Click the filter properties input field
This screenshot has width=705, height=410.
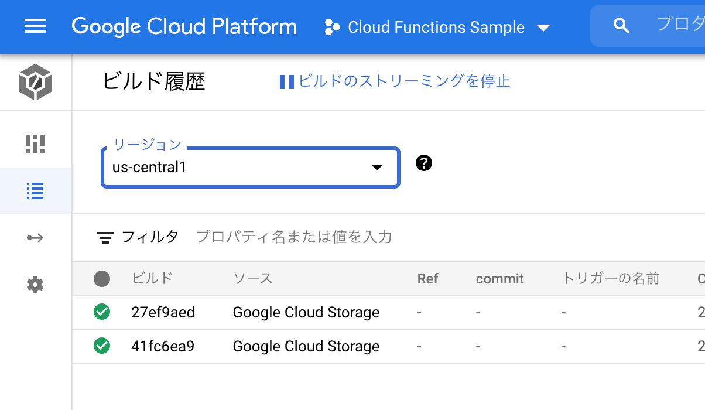tap(293, 237)
